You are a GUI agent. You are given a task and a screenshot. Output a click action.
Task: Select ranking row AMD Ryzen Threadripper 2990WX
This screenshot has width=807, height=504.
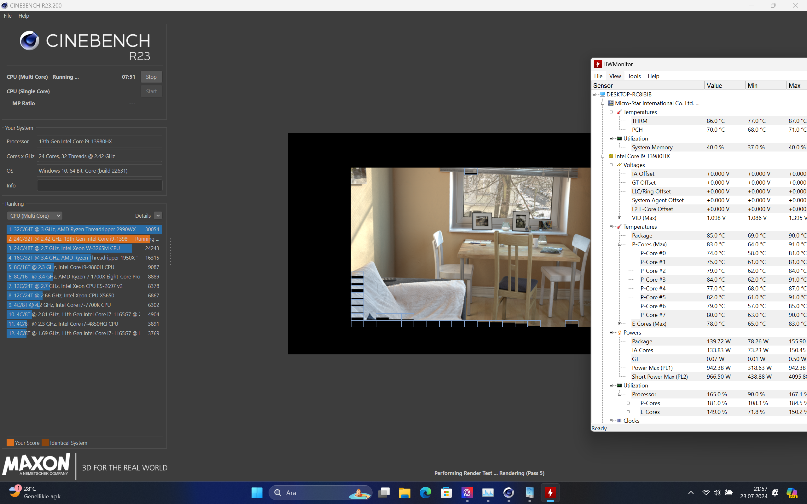click(x=84, y=229)
